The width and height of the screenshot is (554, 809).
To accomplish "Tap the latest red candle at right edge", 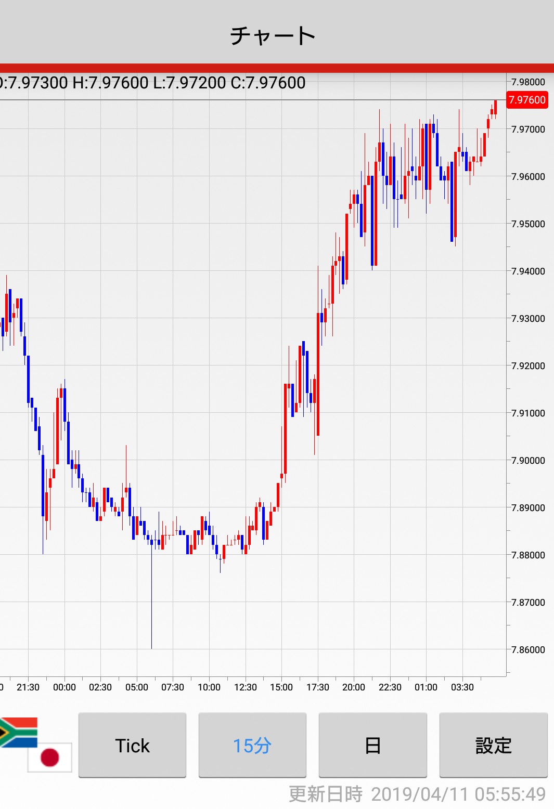I will (x=495, y=107).
